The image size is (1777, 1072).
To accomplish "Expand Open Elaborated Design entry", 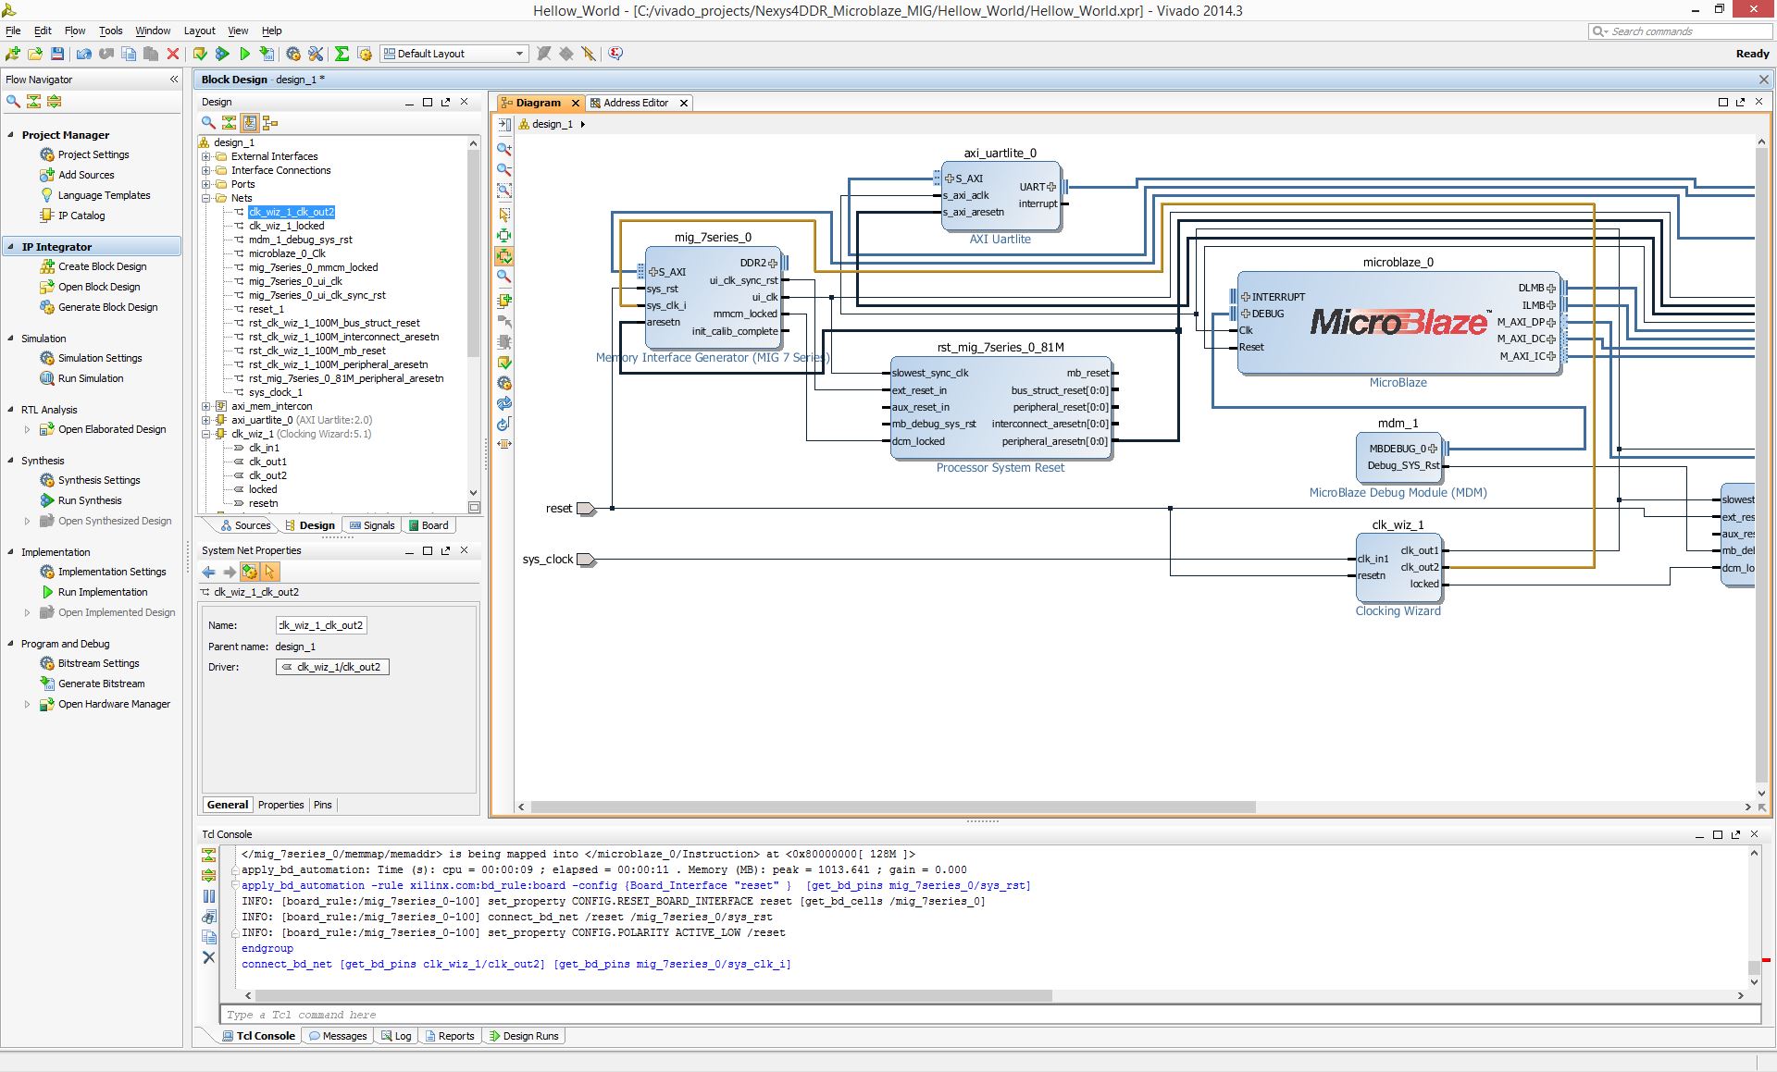I will (27, 429).
